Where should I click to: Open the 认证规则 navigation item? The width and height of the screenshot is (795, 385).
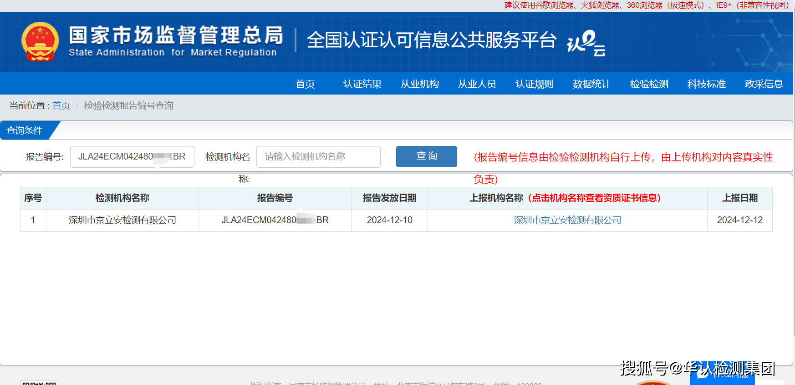pyautogui.click(x=535, y=84)
